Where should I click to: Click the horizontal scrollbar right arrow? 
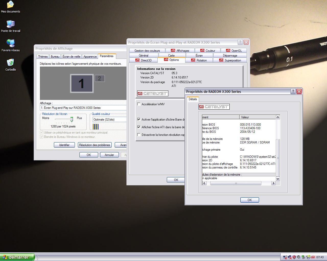tap(273, 183)
